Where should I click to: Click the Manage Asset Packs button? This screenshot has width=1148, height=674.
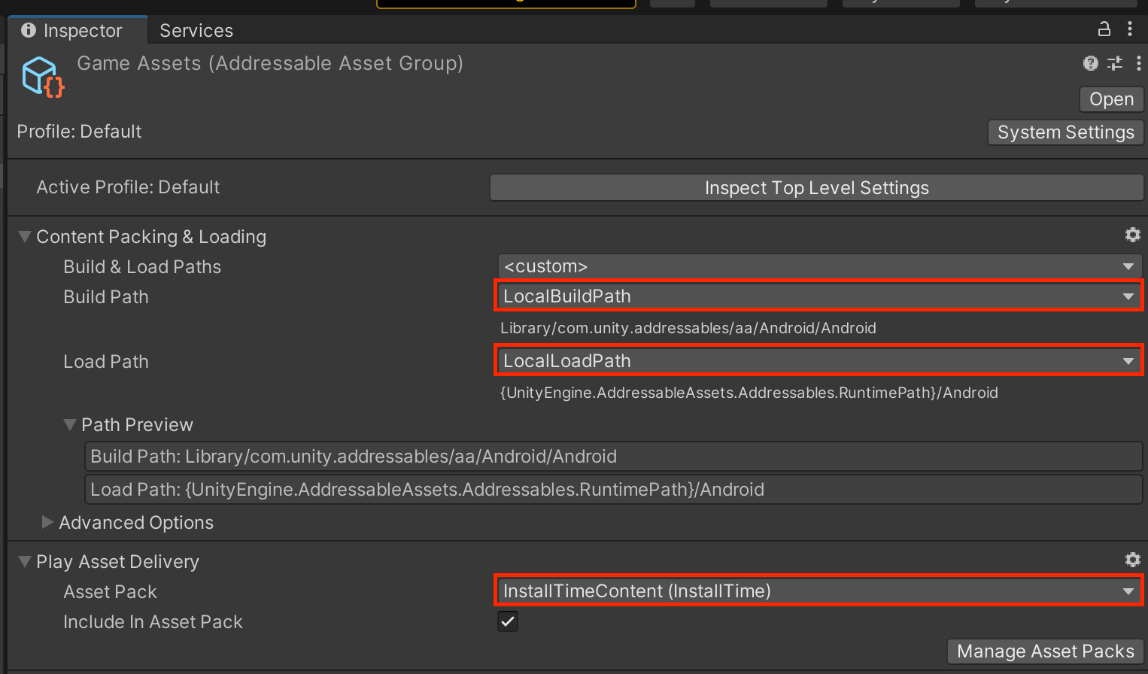tap(1045, 651)
